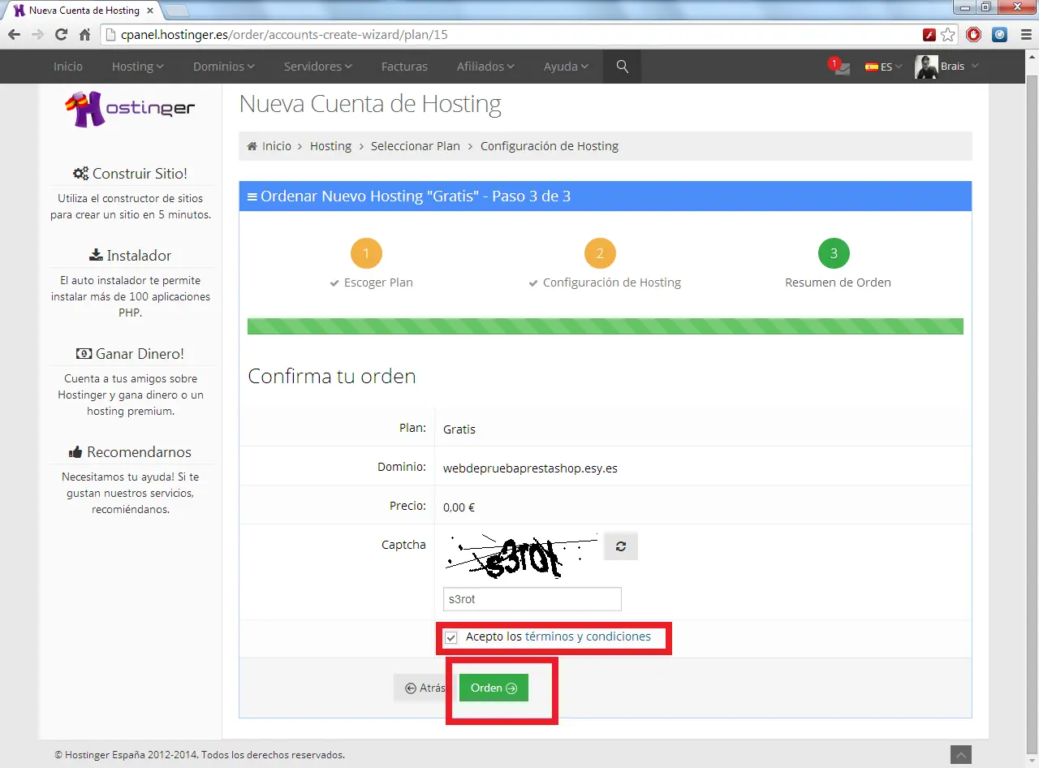Click the browser forward arrow
Viewport: 1039px width, 768px height.
[37, 35]
